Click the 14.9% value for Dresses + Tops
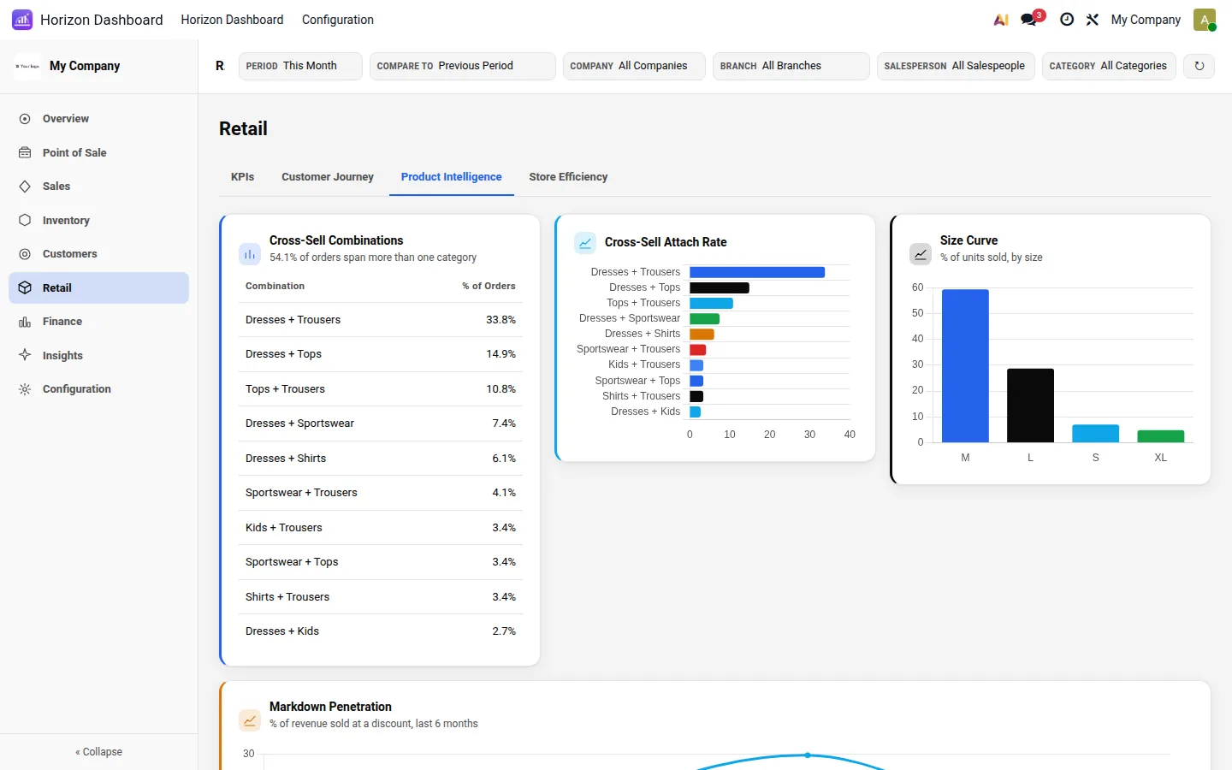Screen dimensions: 1232x770 tap(501, 354)
